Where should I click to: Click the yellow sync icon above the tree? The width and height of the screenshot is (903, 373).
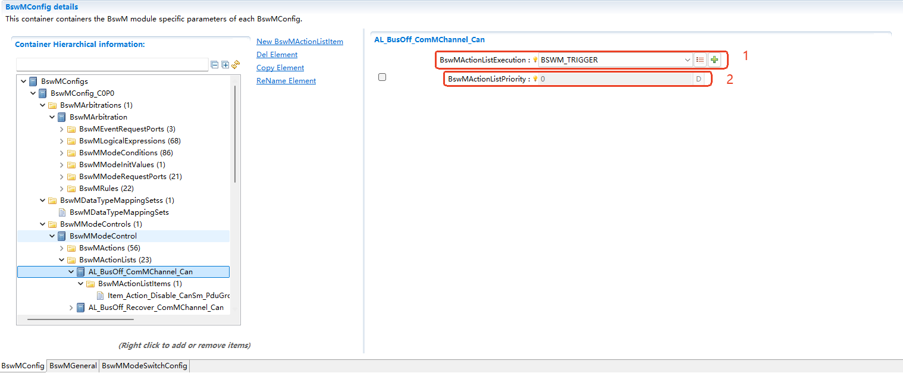tap(235, 64)
